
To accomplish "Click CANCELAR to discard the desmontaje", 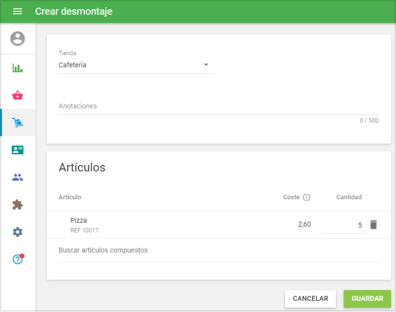I will pyautogui.click(x=310, y=299).
